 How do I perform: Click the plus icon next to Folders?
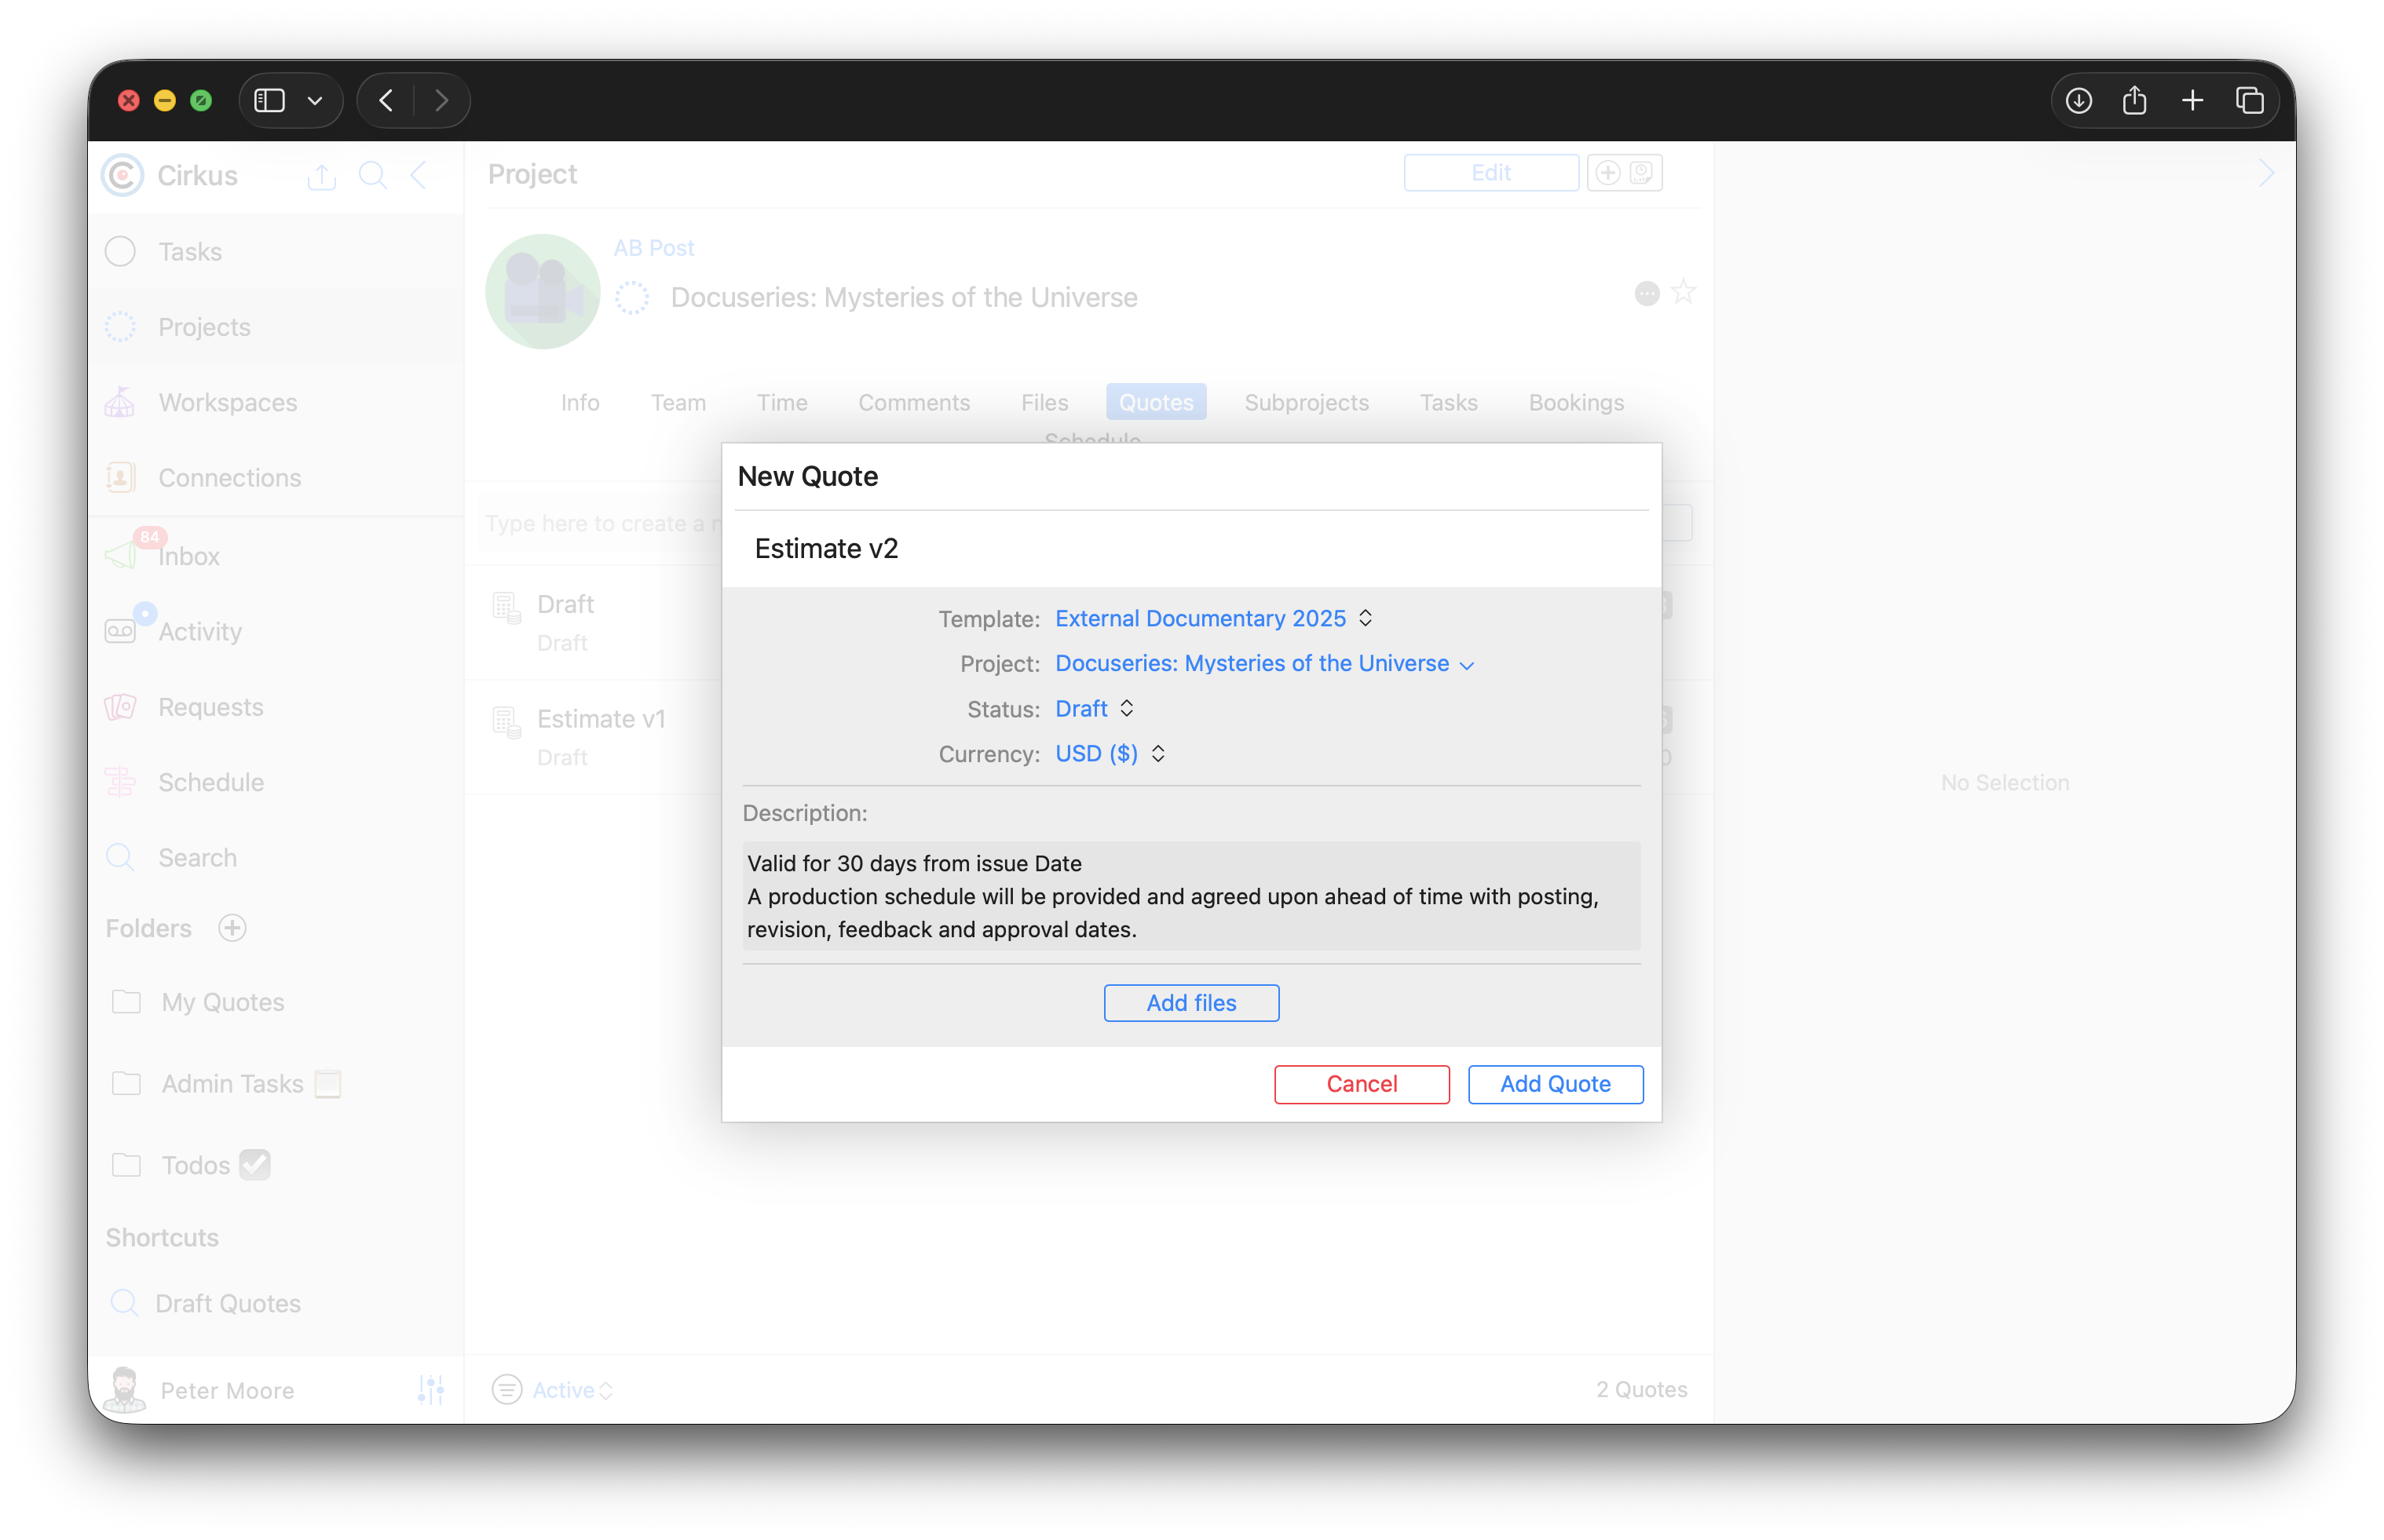232,928
